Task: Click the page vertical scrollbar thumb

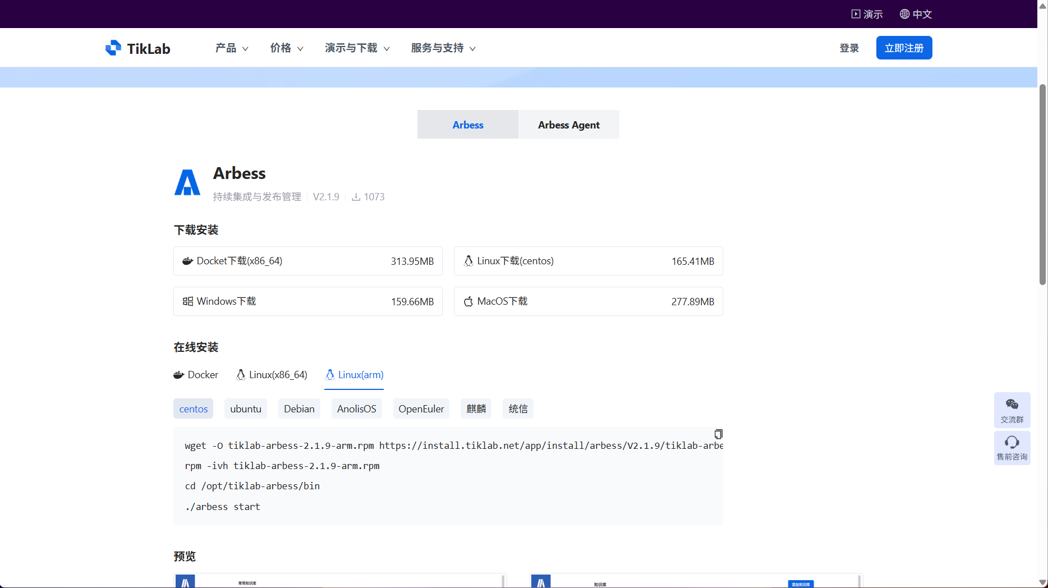Action: point(1043,185)
